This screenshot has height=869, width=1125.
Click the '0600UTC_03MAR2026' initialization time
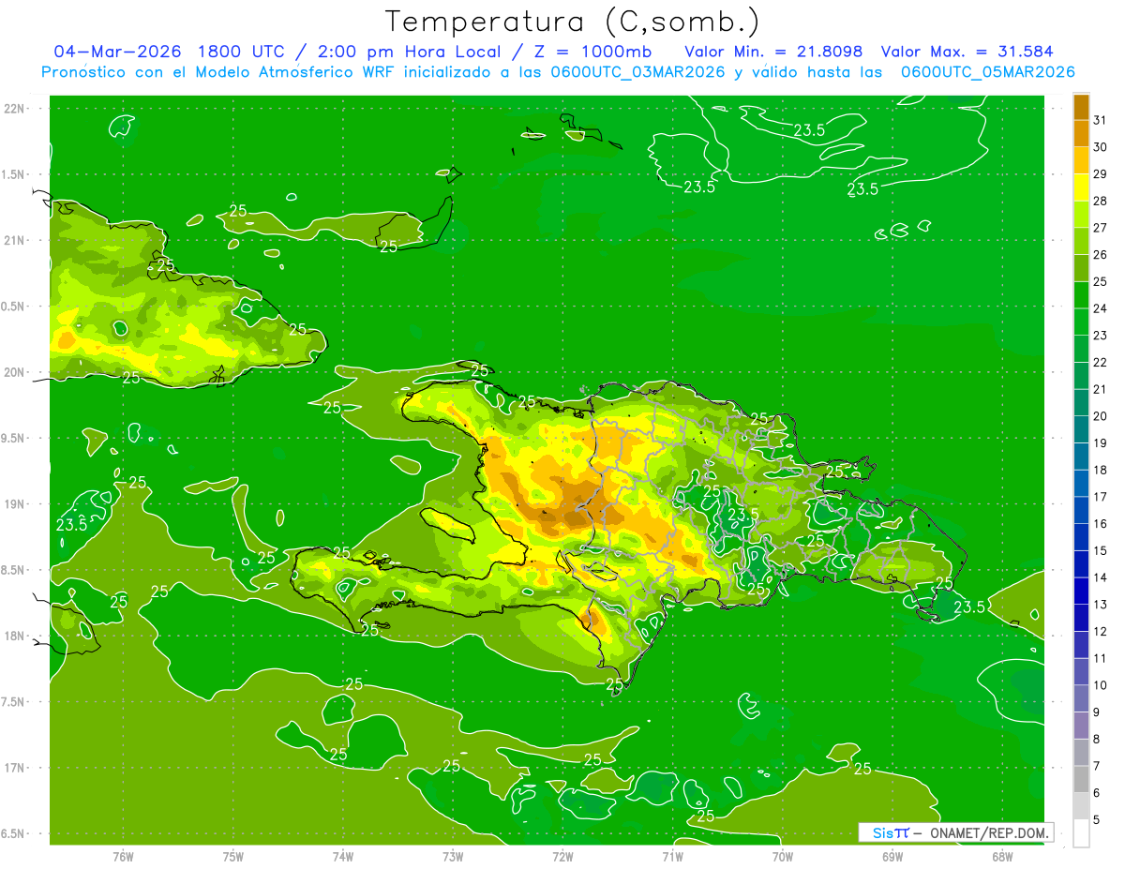click(x=637, y=72)
